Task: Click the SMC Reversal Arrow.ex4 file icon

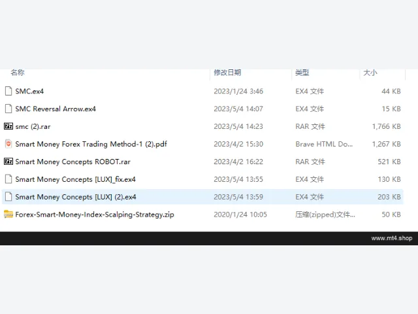Action: pyautogui.click(x=8, y=109)
